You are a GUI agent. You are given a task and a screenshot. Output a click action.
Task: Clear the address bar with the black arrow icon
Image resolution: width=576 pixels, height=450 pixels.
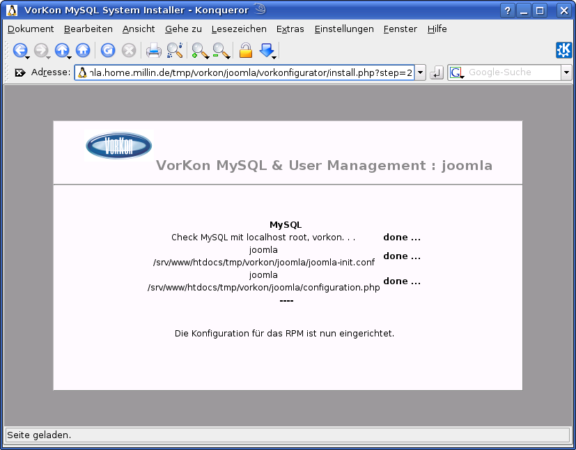[x=20, y=72]
